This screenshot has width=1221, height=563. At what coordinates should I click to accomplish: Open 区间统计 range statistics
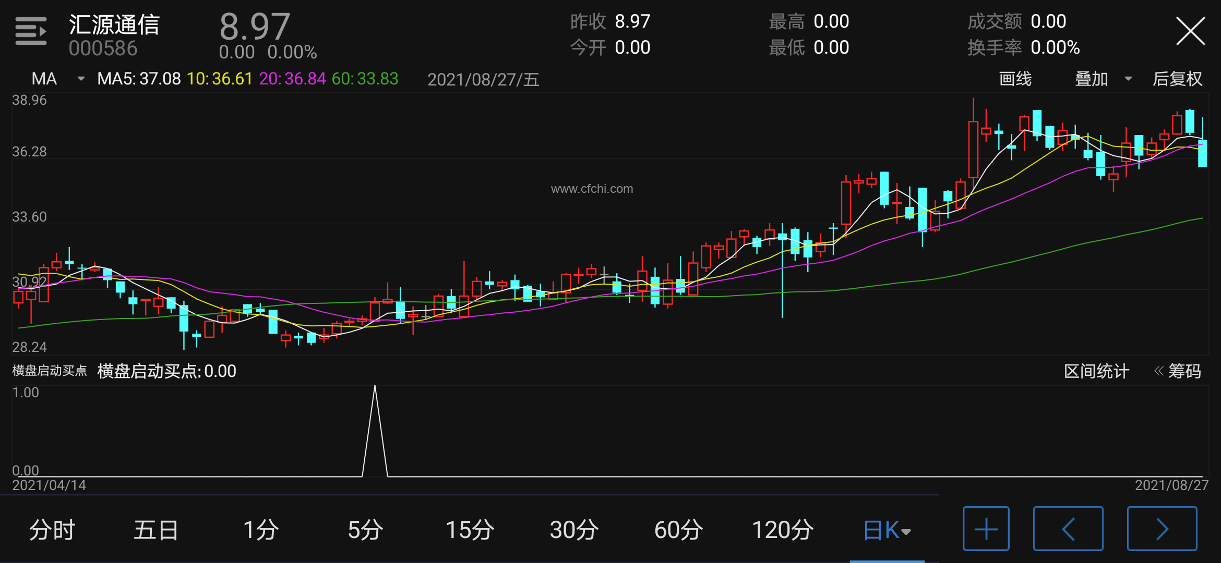tap(1096, 371)
